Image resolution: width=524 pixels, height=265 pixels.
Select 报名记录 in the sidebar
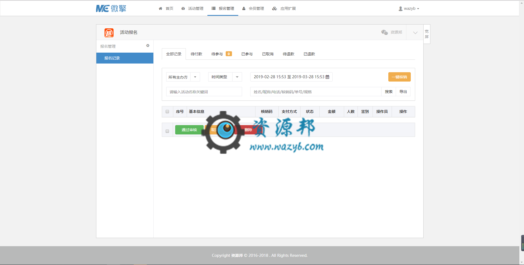125,58
